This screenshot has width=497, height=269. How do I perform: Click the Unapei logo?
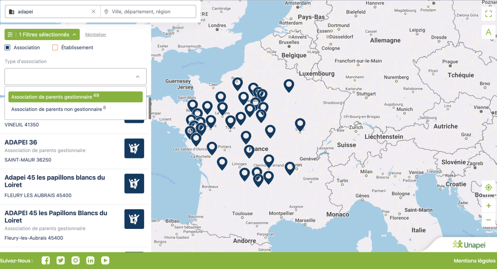coord(469,245)
